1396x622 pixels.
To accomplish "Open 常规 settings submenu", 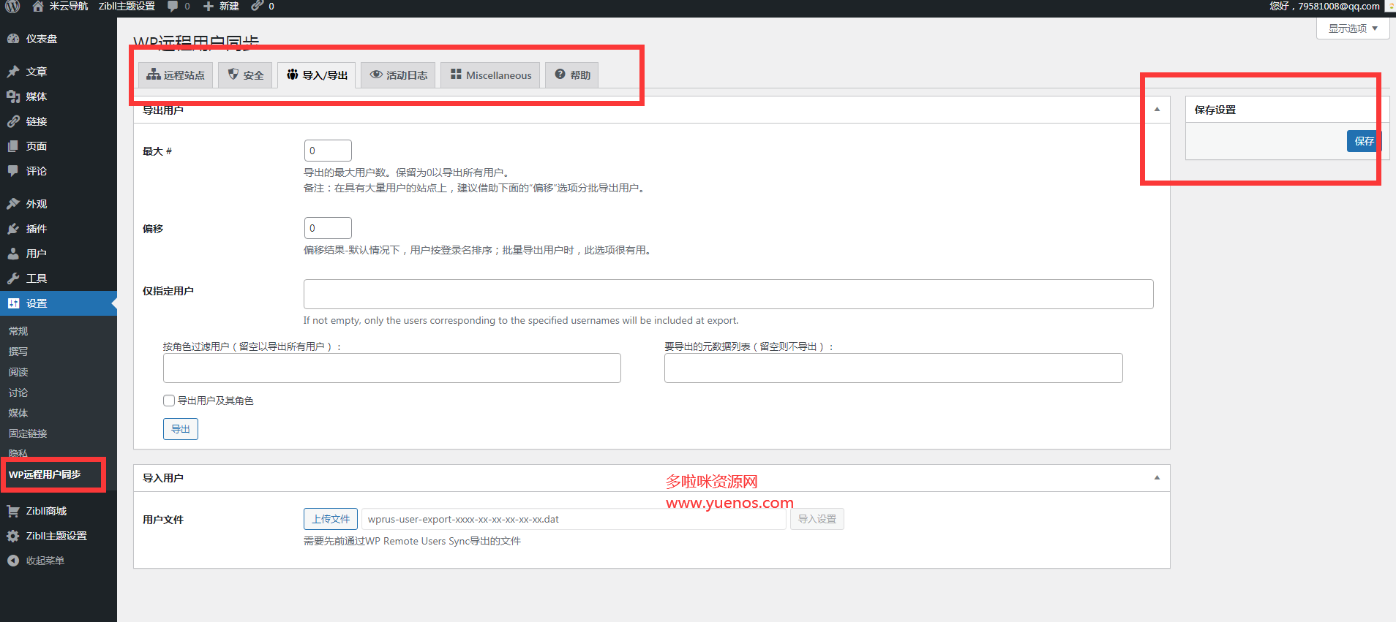I will click(18, 331).
